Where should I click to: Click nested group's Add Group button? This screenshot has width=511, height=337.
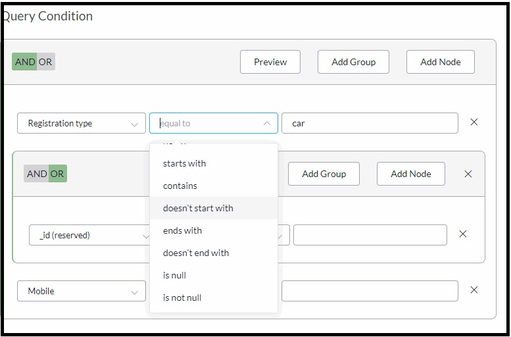(x=324, y=174)
